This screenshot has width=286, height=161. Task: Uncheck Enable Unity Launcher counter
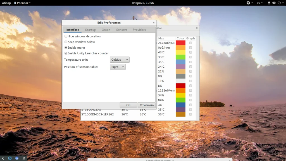[x=66, y=53]
